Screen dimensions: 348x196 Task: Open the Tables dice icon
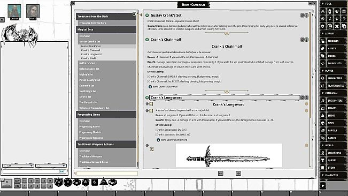pos(323,138)
